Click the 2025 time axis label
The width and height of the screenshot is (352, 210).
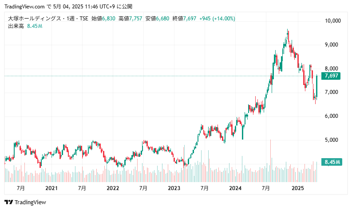(298, 188)
